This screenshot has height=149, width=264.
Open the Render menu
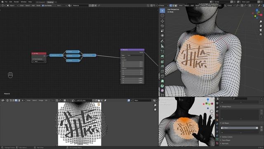click(16, 2)
